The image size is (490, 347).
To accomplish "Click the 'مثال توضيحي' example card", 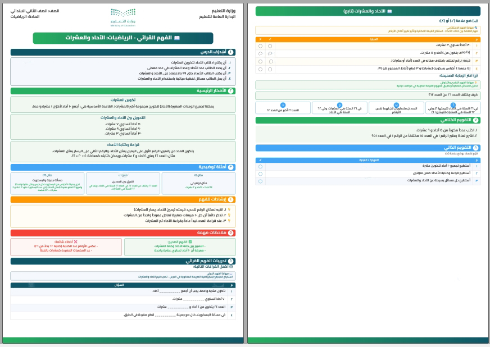I will [198, 184].
